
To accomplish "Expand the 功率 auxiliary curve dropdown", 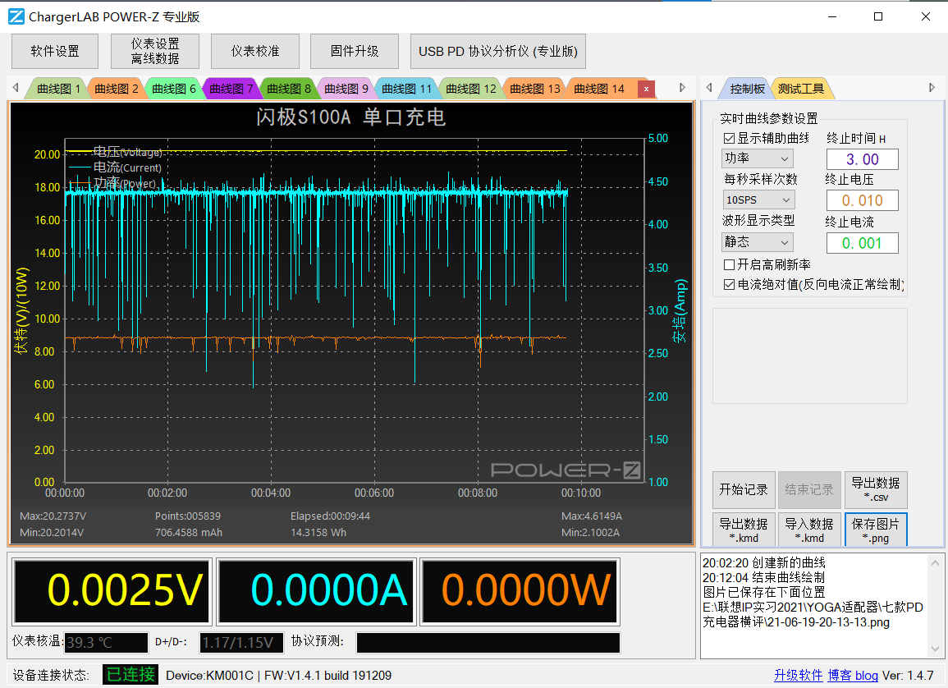I will pyautogui.click(x=758, y=158).
